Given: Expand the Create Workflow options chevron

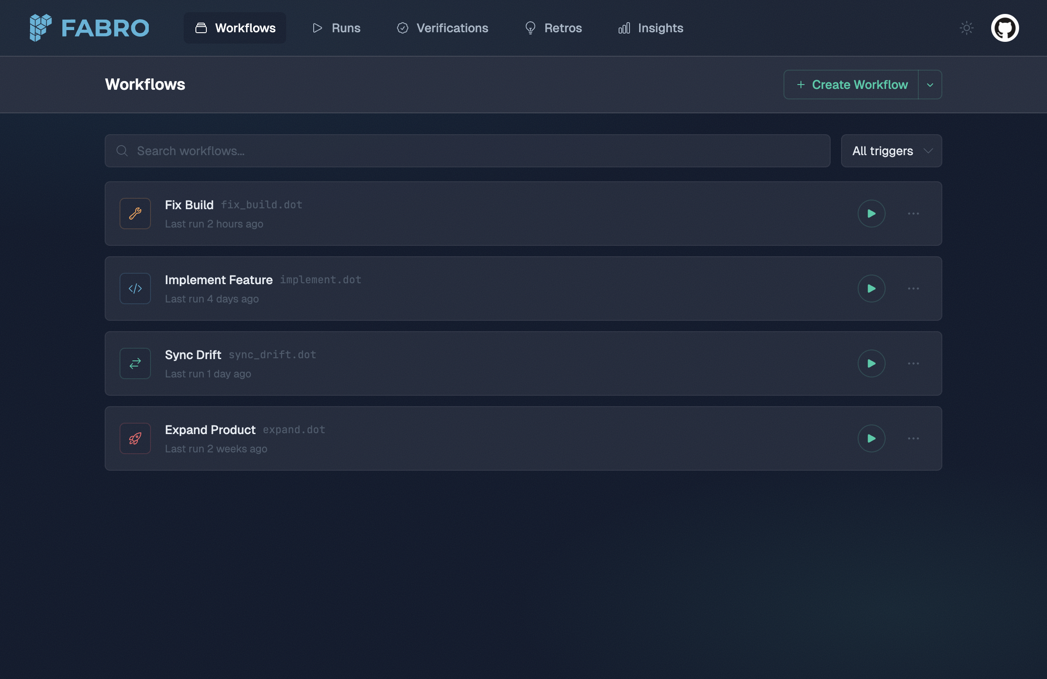Looking at the screenshot, I should point(930,85).
